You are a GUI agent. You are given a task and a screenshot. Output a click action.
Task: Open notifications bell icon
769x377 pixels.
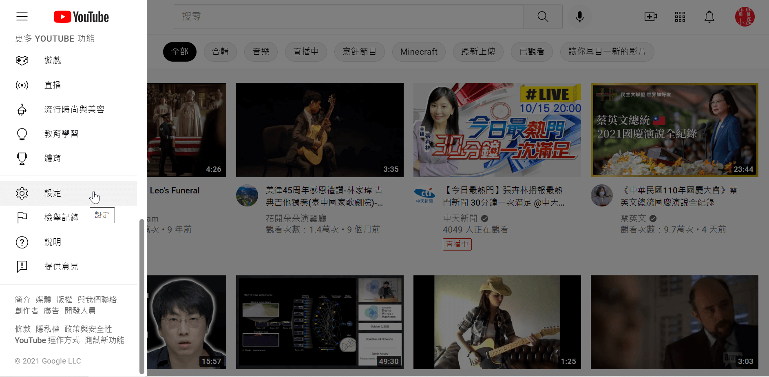(x=709, y=17)
